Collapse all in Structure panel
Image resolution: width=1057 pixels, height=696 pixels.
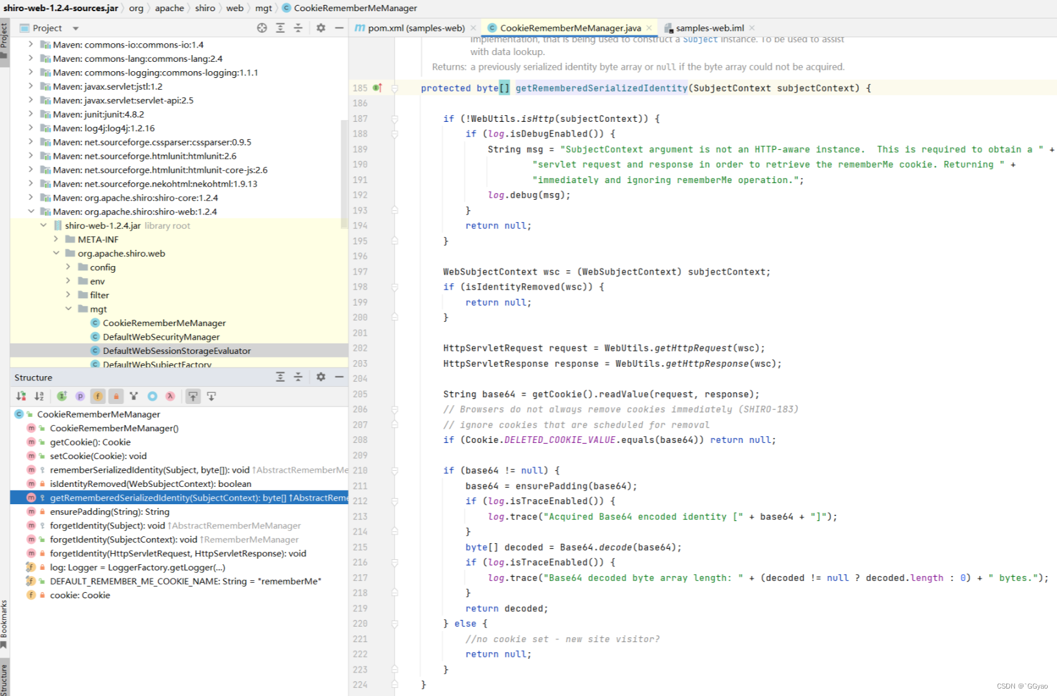coord(298,377)
